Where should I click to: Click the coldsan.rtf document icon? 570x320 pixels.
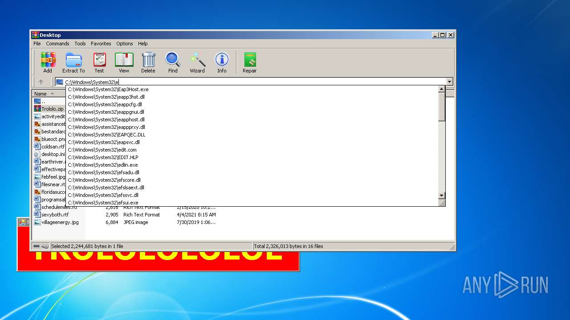click(x=37, y=147)
